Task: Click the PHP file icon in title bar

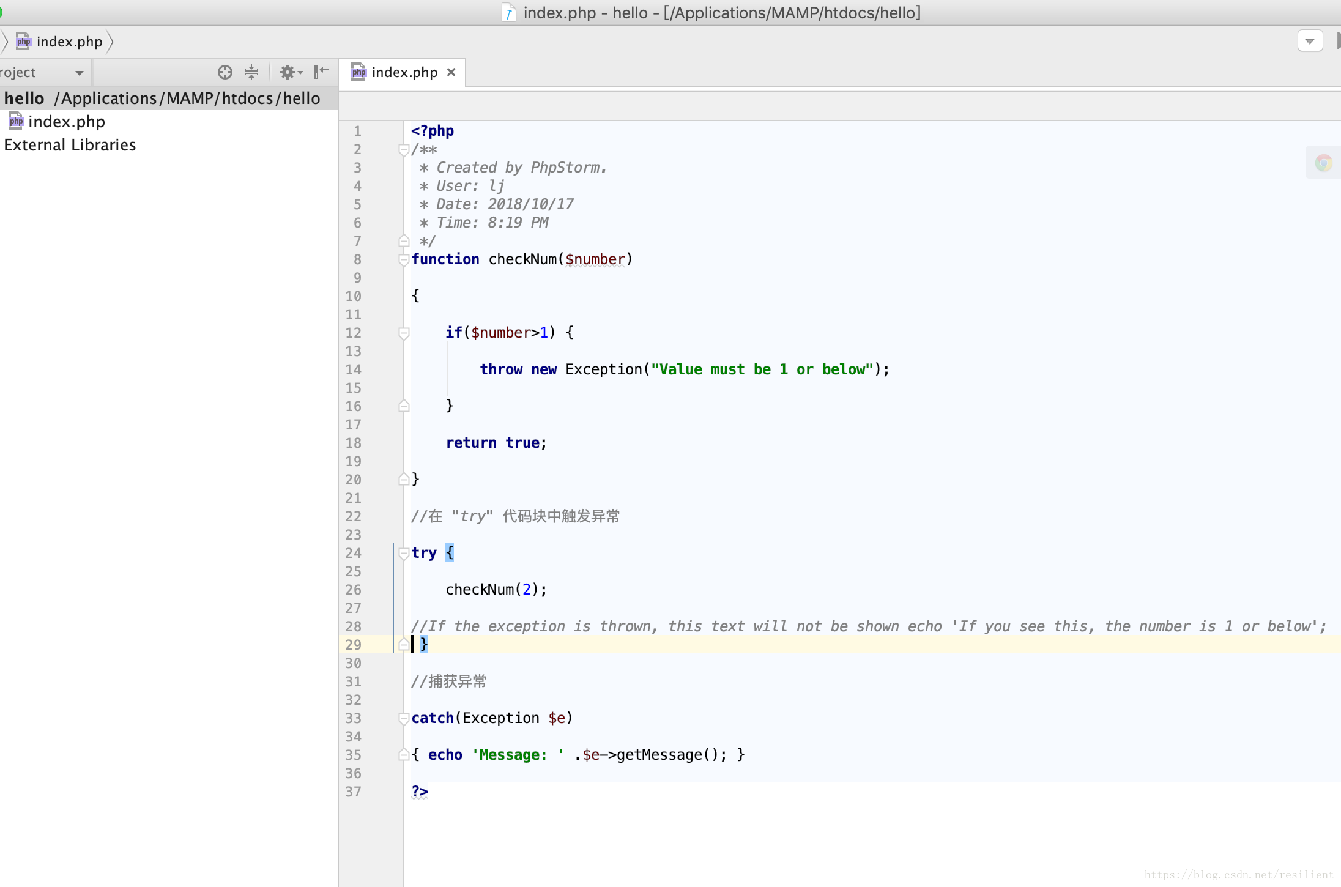Action: click(x=508, y=13)
